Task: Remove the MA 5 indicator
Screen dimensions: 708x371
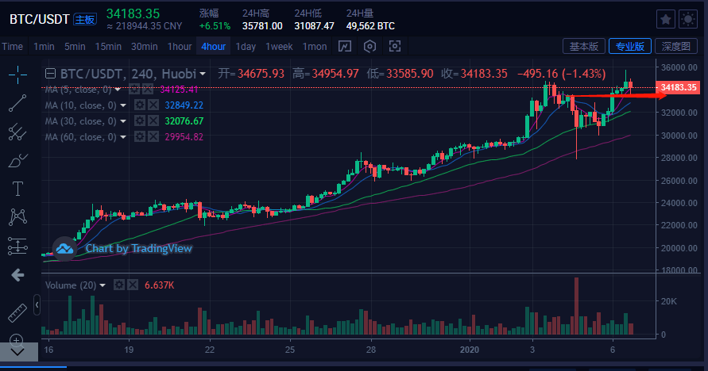Action: [148, 89]
